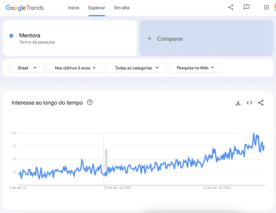
Task: Share the page using top header share icon
Action: [230, 7]
